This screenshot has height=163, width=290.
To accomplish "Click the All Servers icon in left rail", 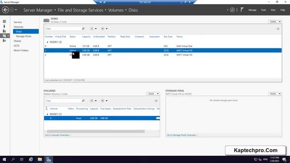I will 4,31.
